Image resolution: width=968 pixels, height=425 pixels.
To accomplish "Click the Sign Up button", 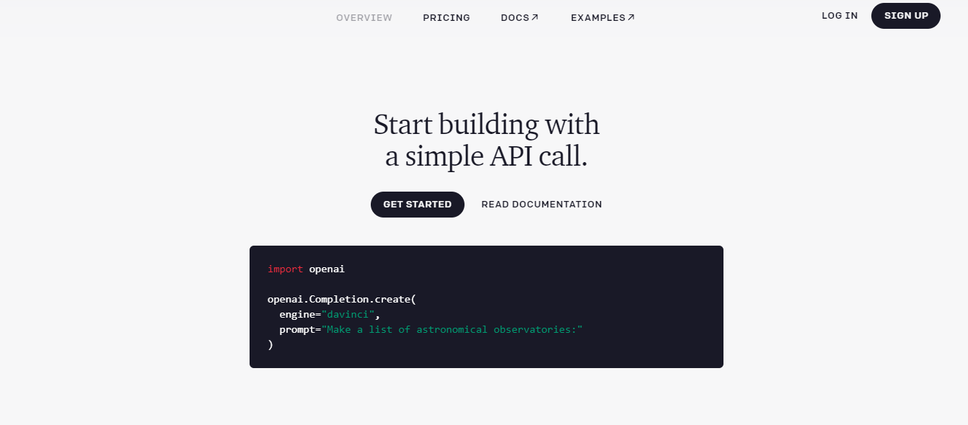I will [x=906, y=16].
